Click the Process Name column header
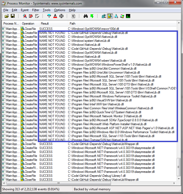 11,24
